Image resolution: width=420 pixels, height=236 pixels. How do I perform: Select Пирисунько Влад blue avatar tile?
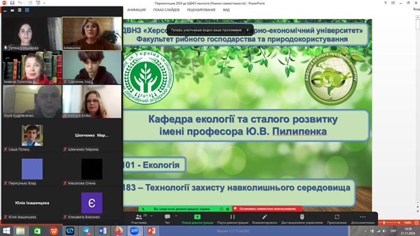click(x=32, y=169)
